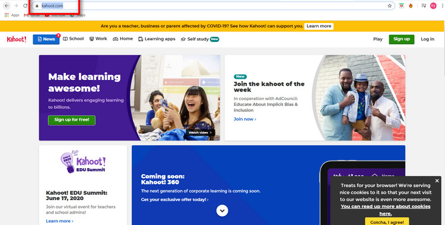Open the Learning apps menu
This screenshot has height=225, width=445.
point(157,39)
